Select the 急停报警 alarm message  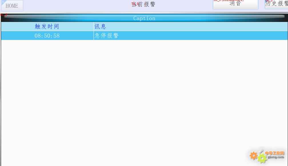106,36
